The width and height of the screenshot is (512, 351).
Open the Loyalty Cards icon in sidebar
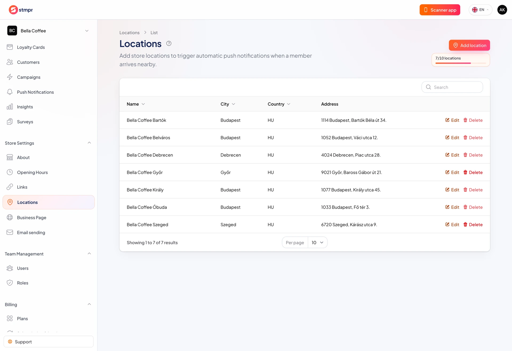pyautogui.click(x=10, y=47)
